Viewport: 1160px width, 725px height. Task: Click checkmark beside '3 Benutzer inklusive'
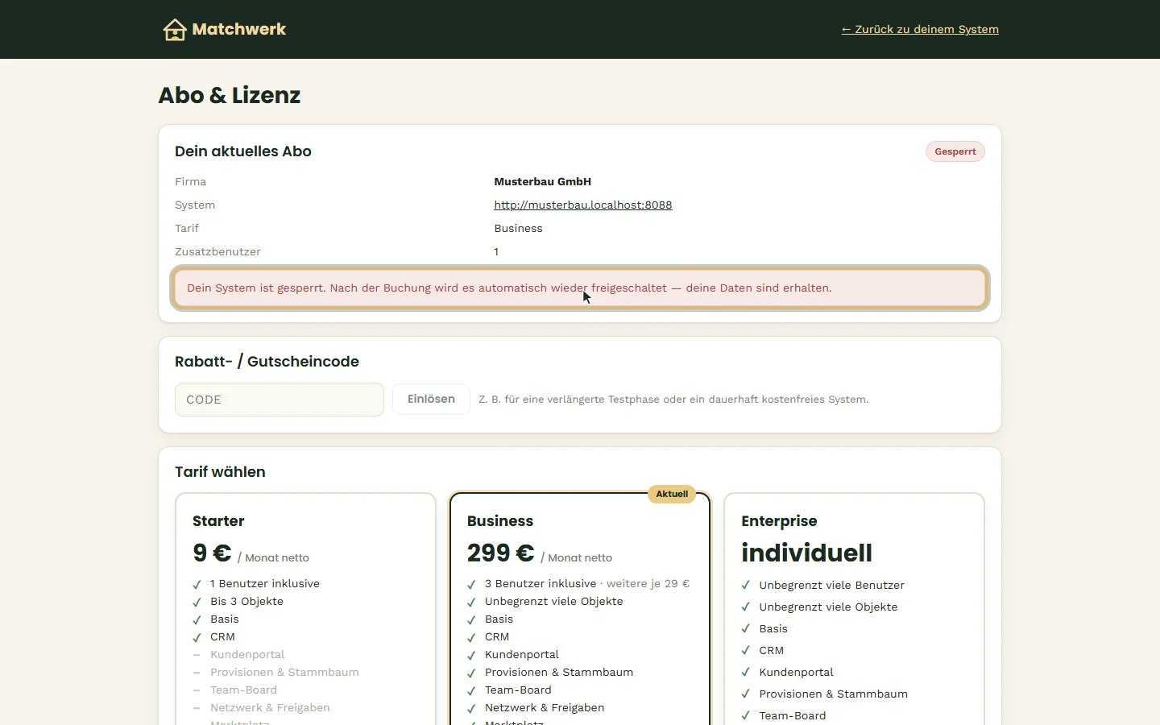click(472, 584)
